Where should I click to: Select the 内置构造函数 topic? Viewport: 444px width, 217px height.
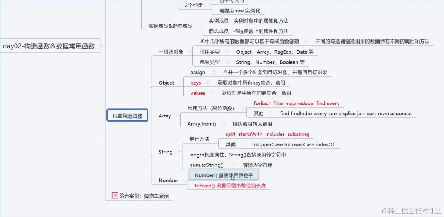(127, 116)
